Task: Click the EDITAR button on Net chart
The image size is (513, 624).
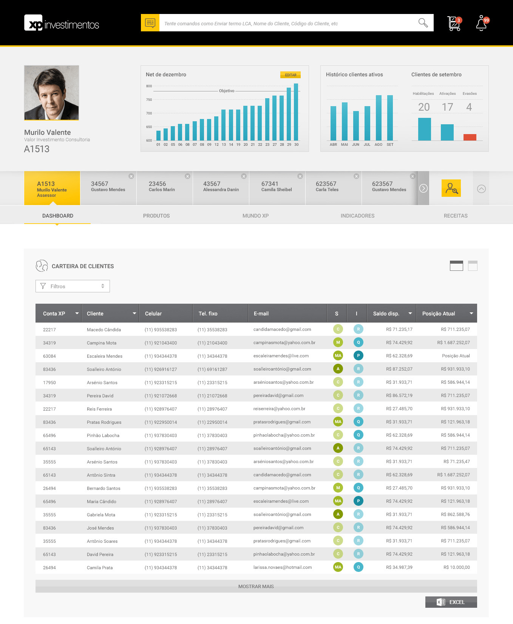Action: point(290,75)
